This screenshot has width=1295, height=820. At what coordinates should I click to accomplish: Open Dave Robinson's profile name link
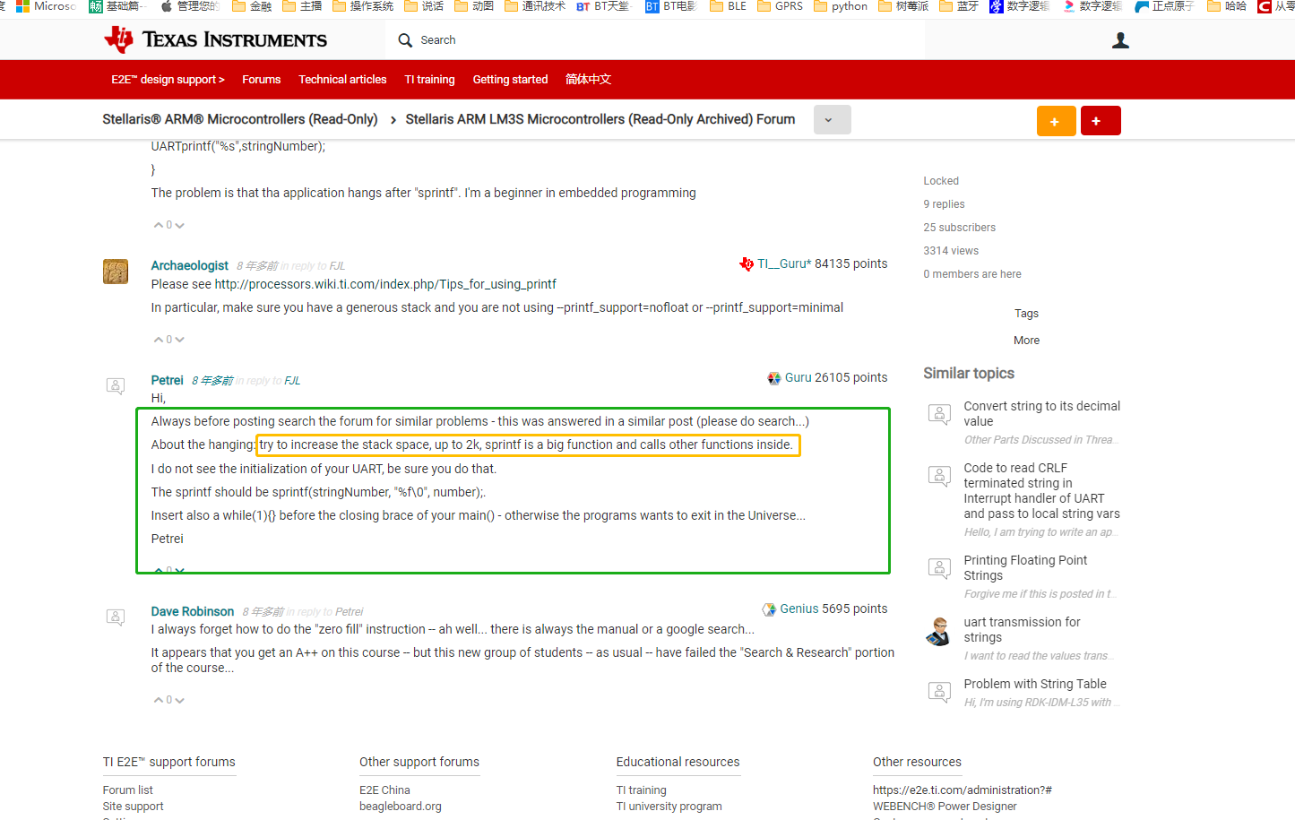[193, 611]
